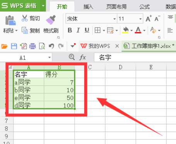Select cell containing 得分

(59, 74)
